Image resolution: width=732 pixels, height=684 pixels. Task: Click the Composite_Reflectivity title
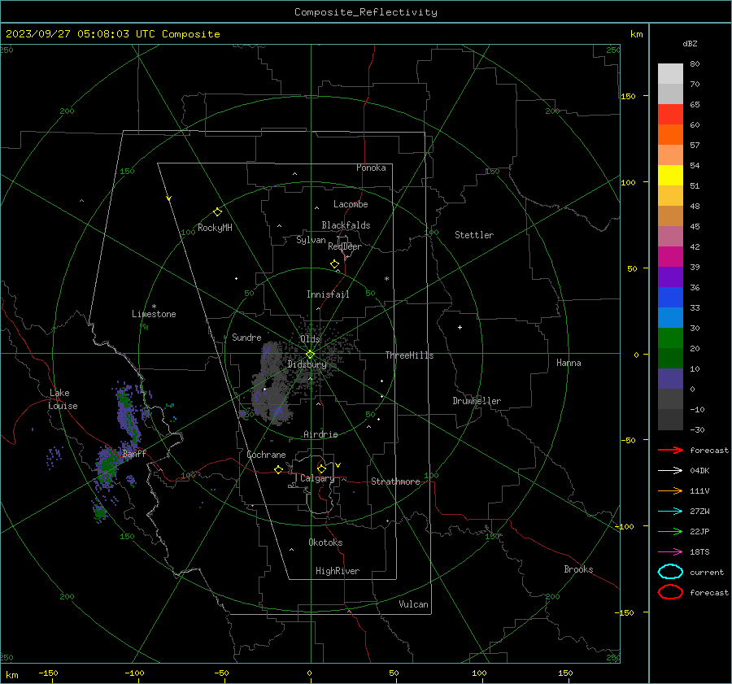[x=365, y=12]
